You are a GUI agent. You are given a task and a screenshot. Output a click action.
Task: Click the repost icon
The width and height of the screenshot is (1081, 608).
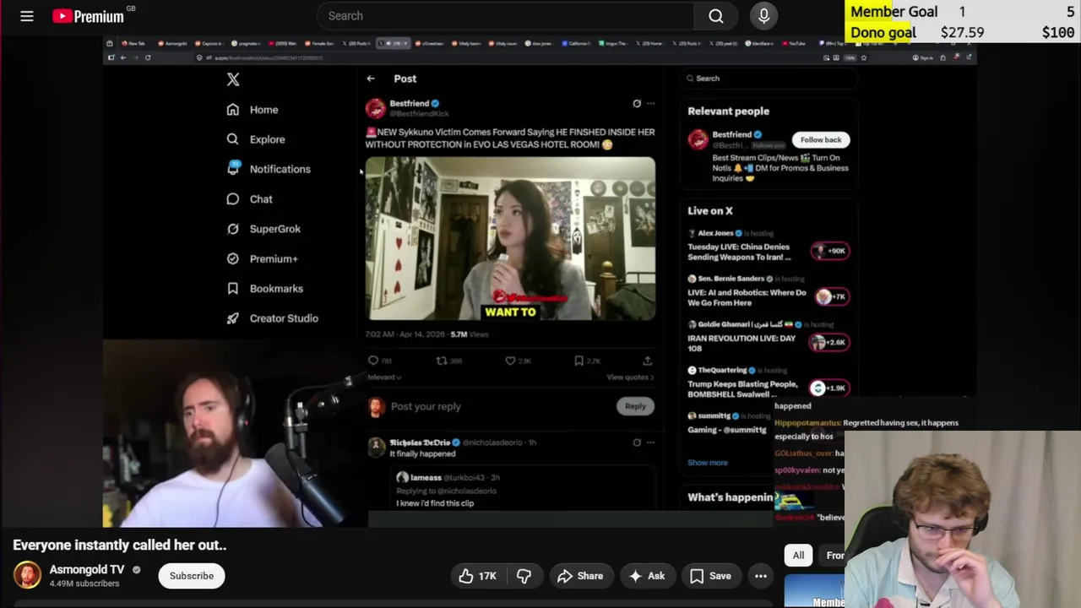click(x=442, y=361)
